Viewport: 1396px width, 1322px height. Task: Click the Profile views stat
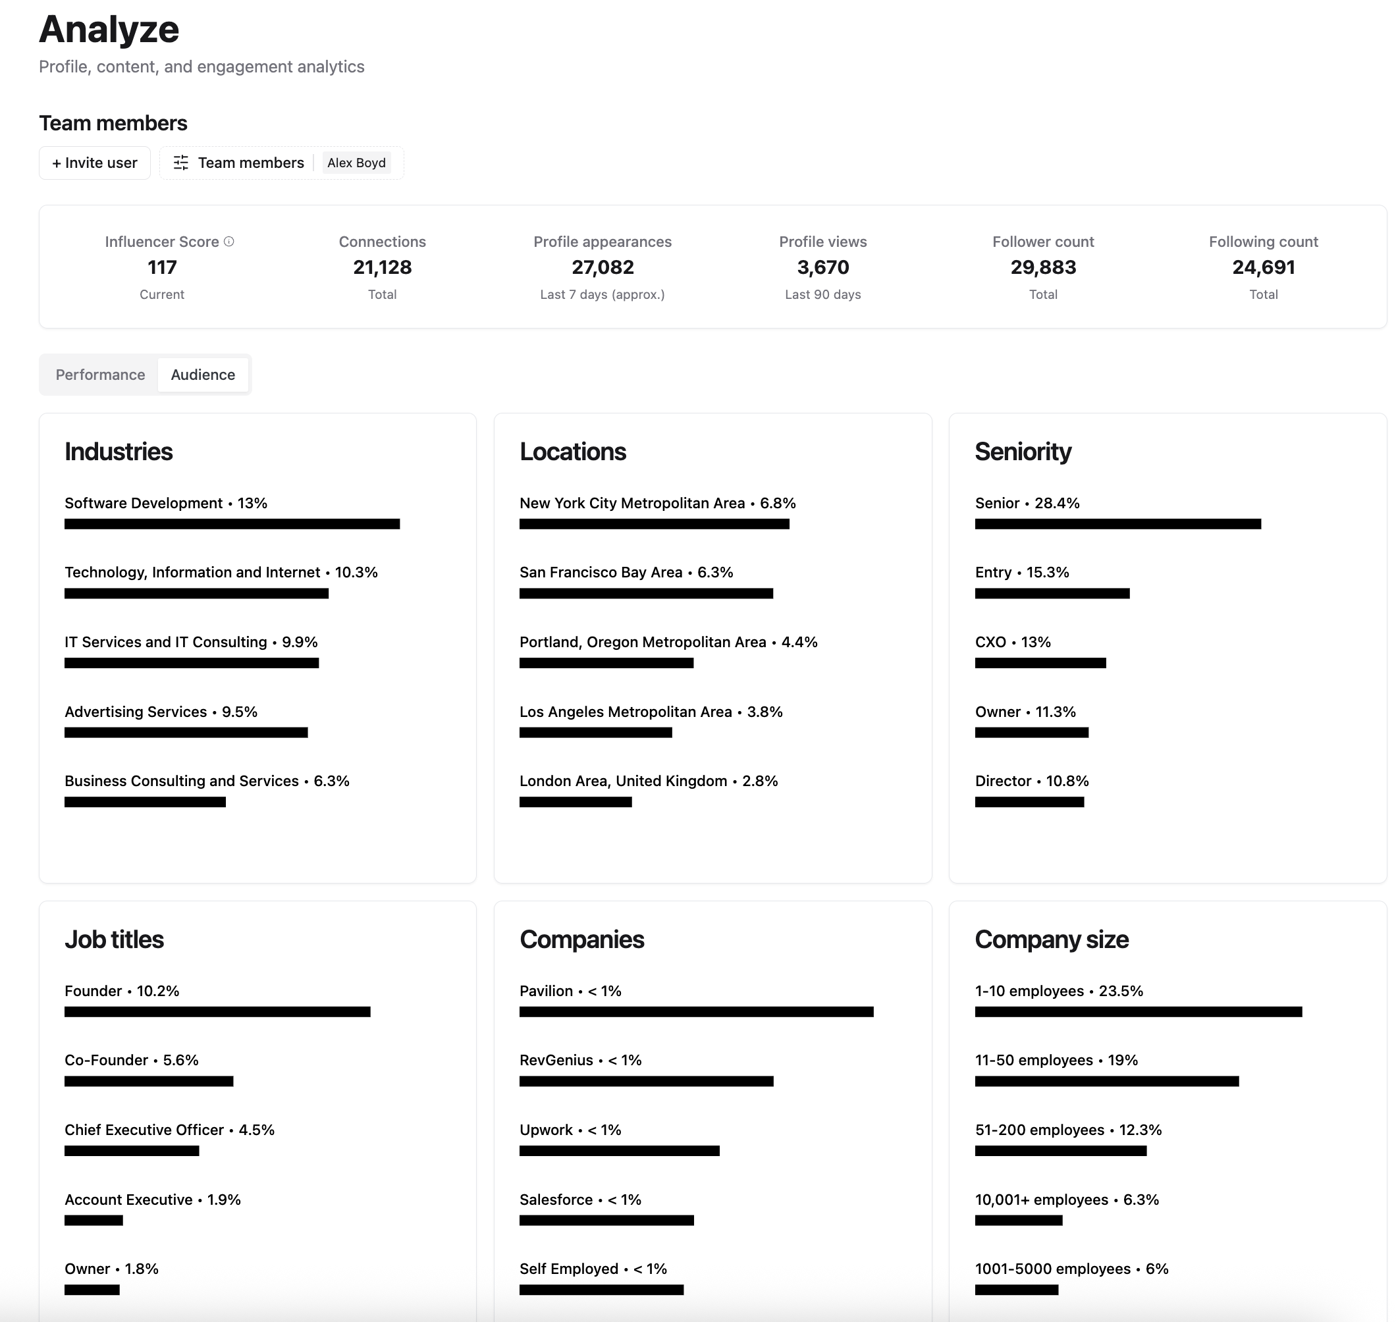(x=822, y=267)
